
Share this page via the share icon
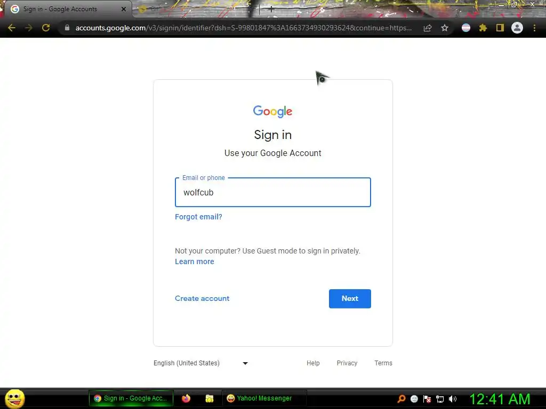(x=428, y=28)
